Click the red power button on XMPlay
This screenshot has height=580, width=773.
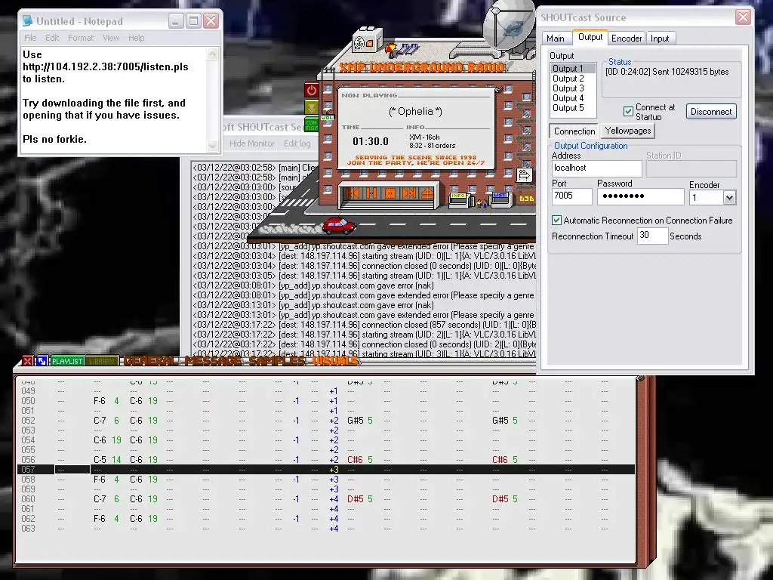[x=312, y=91]
